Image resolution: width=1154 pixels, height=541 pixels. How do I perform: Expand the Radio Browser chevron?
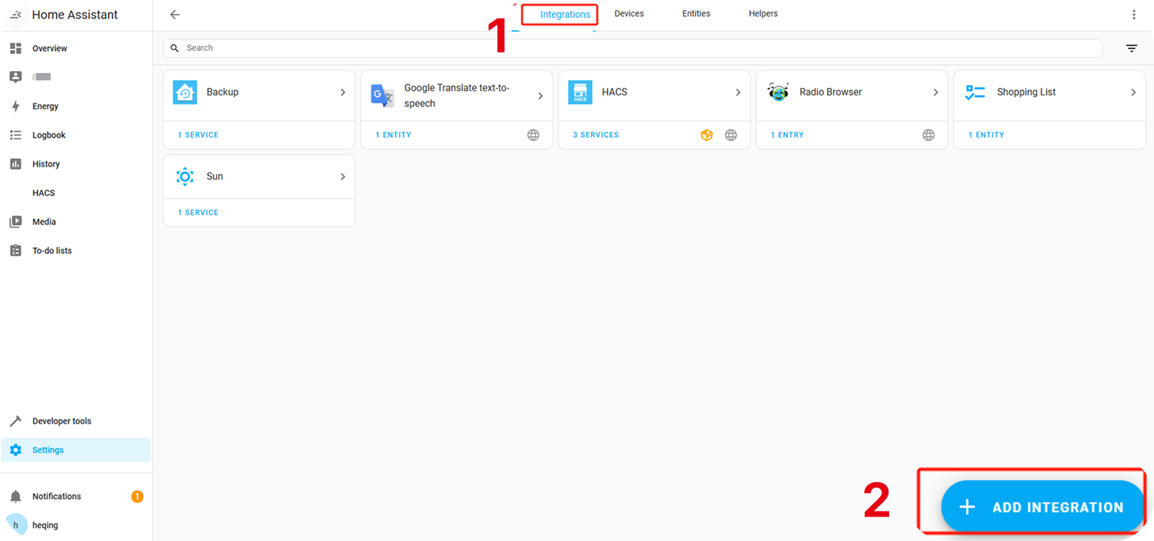(x=935, y=92)
